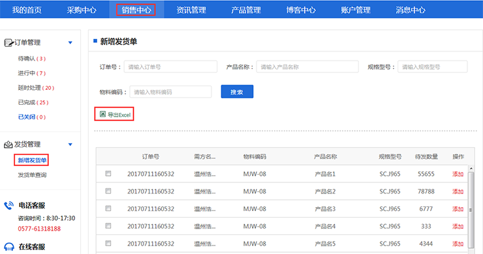The height and width of the screenshot is (254, 483).
Task: Click the quantity 78788 cell
Action: click(x=426, y=191)
